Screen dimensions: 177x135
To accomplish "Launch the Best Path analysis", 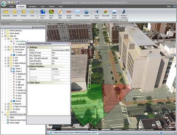I will click(x=60, y=14).
